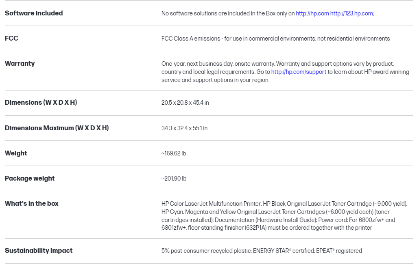Screen dimensions: 419x265
Task: Click the Weight row heading
Action: [x=16, y=153]
